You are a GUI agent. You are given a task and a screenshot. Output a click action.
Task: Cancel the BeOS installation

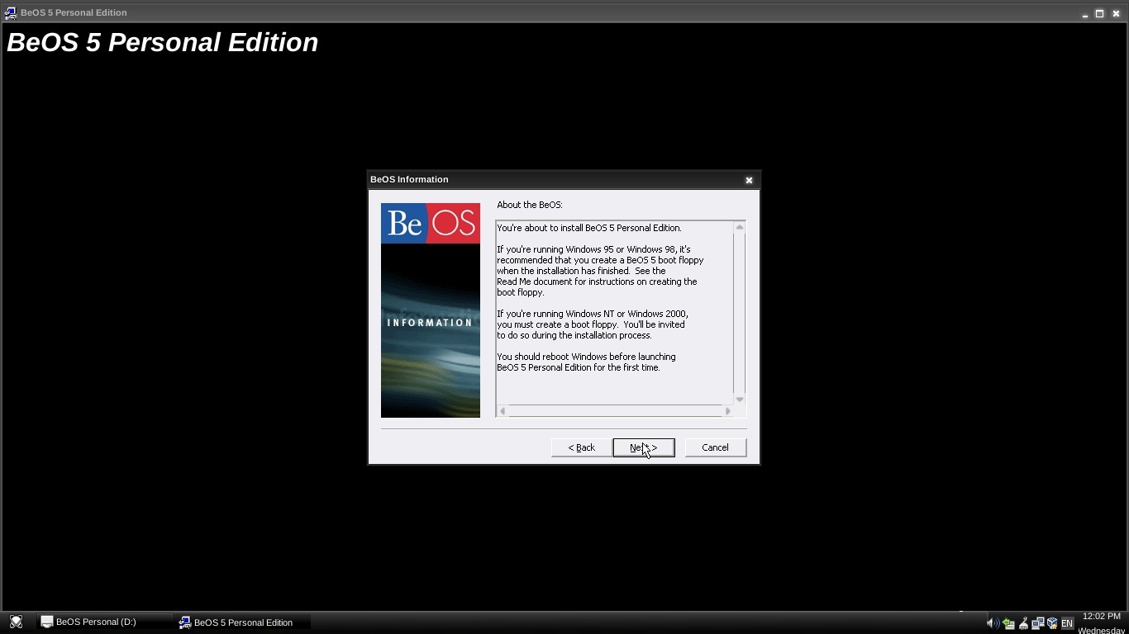click(715, 447)
